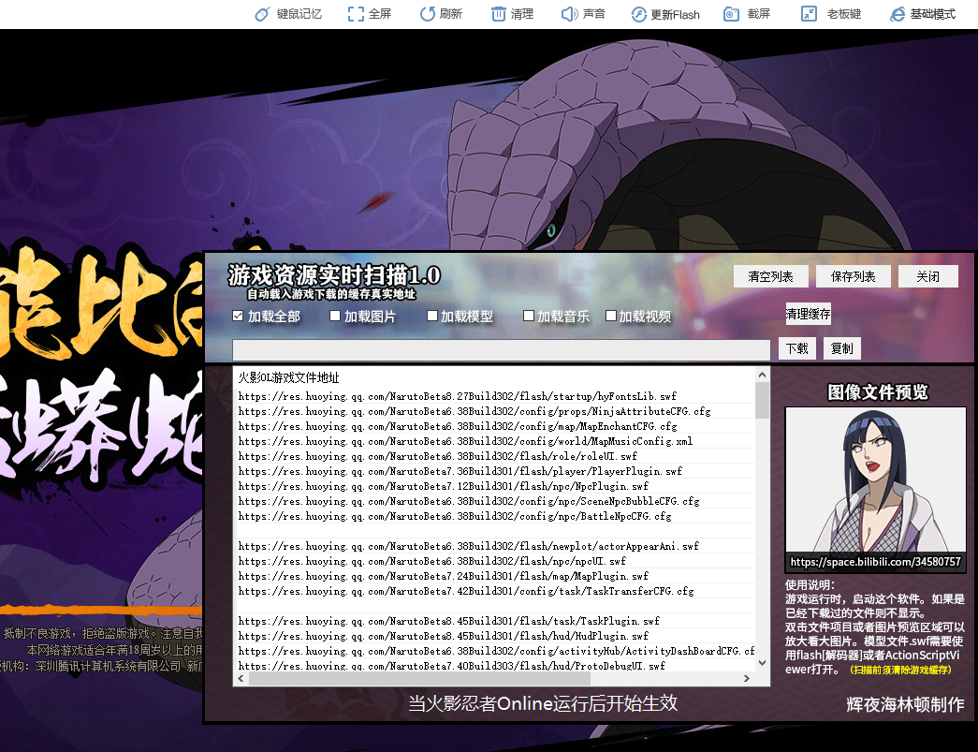Enable the 加载音乐 checkbox
The height and width of the screenshot is (752, 978).
(x=528, y=316)
